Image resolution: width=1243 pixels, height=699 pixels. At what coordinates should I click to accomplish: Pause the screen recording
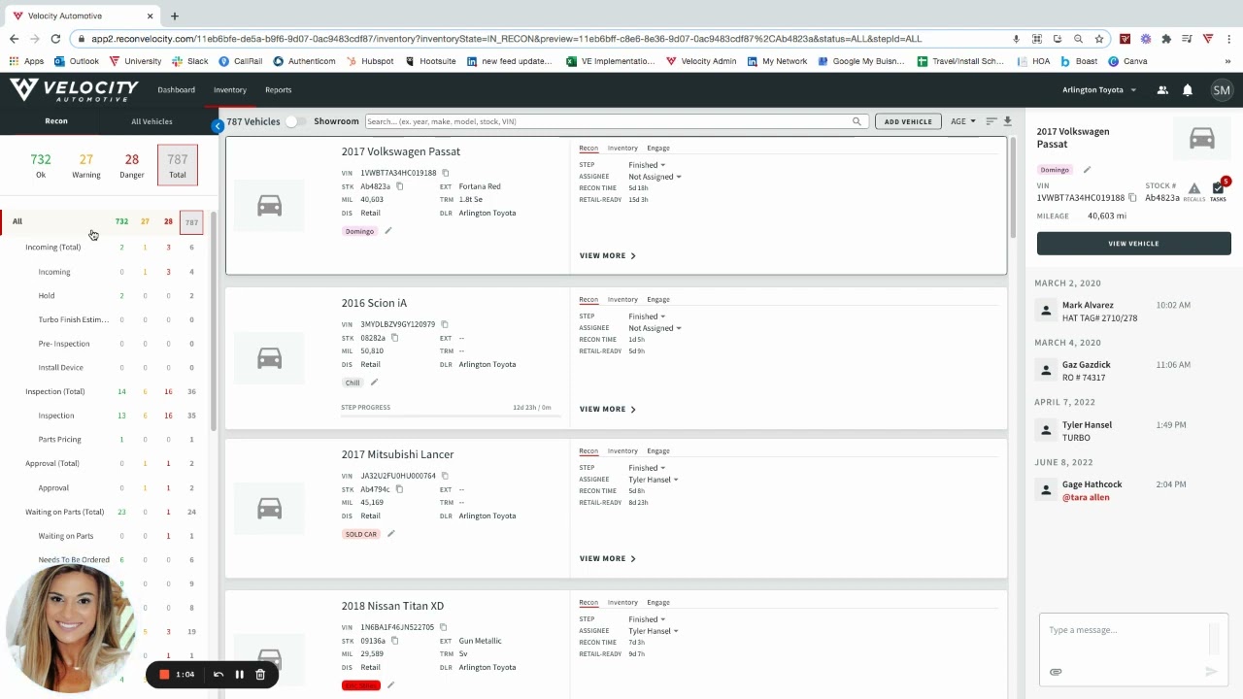click(x=239, y=675)
